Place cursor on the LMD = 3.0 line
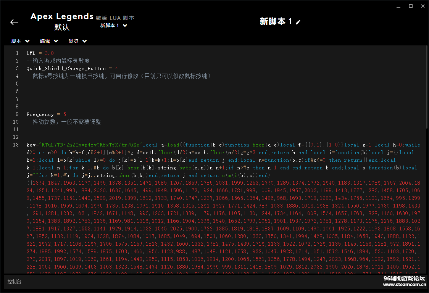The width and height of the screenshot is (429, 293). coord(40,53)
